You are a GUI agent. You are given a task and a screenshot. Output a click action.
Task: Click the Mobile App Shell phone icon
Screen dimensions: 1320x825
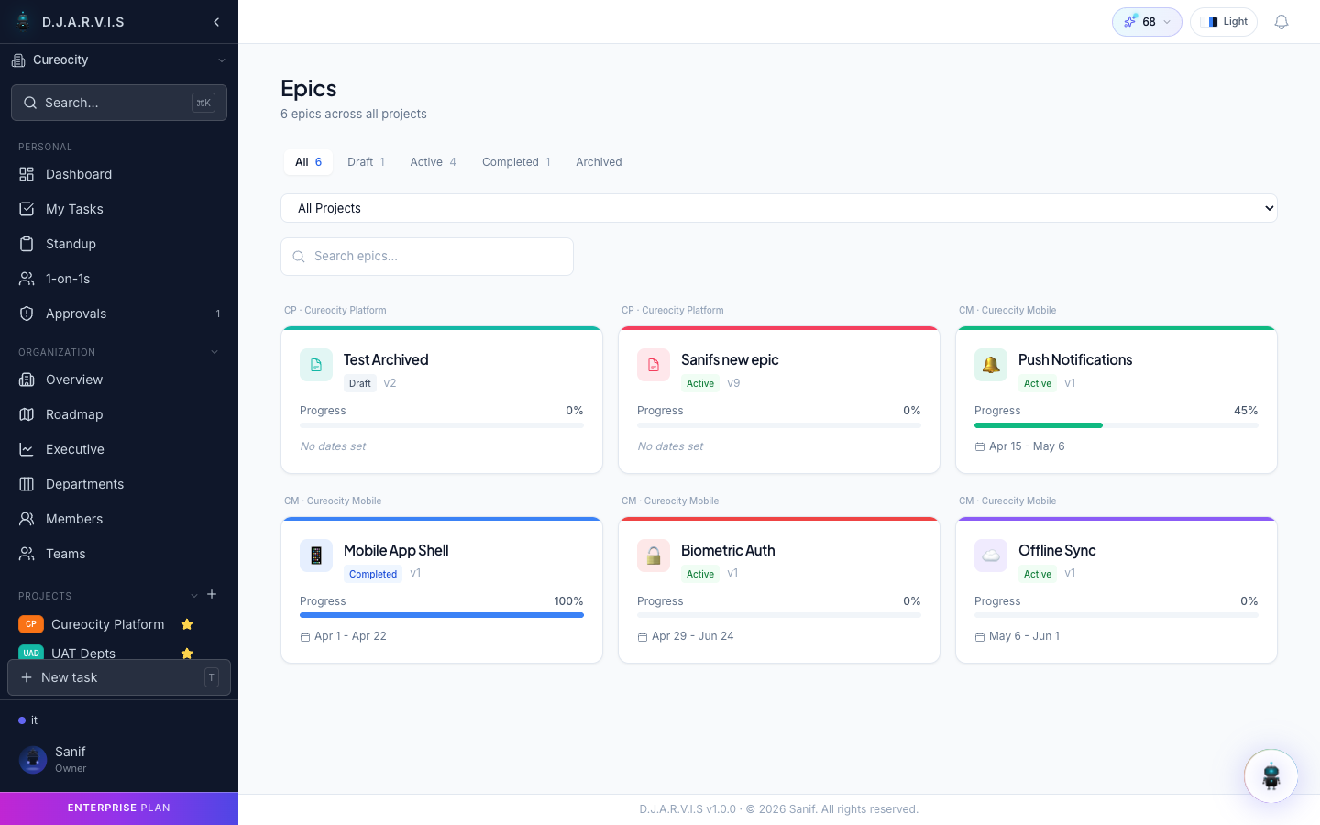316,555
